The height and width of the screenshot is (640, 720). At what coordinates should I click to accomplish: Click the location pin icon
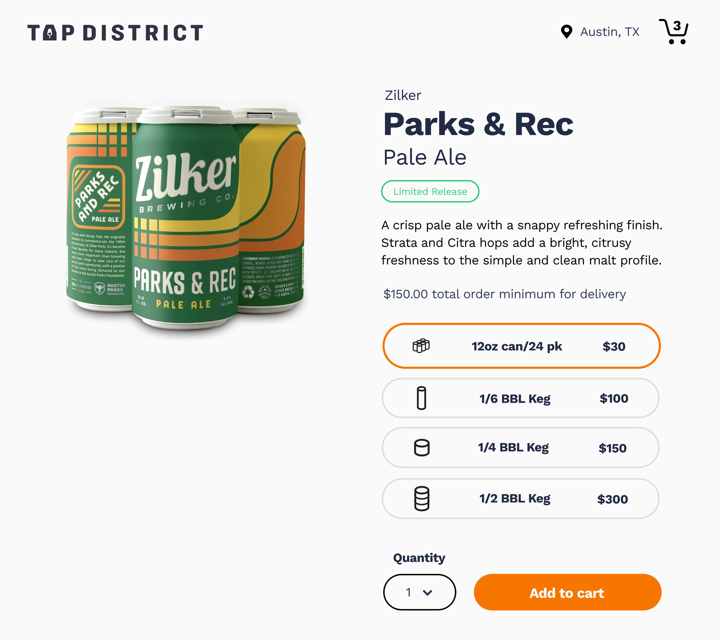566,32
